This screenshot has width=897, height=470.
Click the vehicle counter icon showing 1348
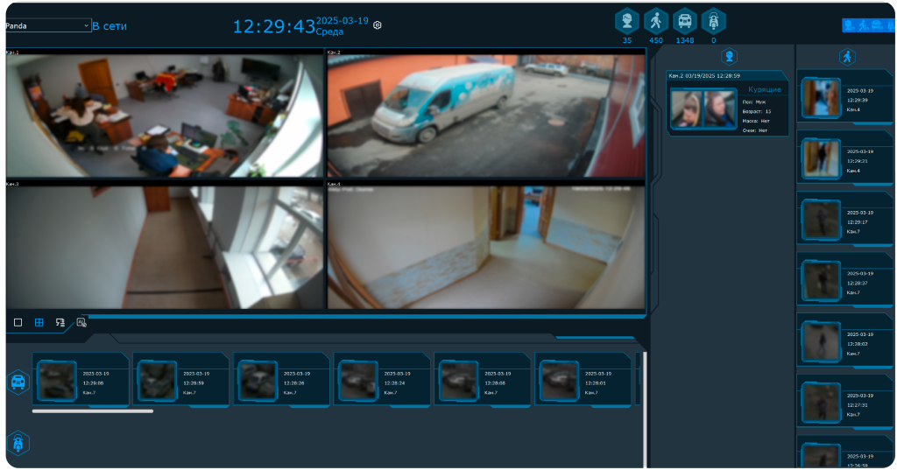pos(685,21)
